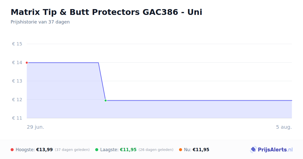Click the € 11 axis label
303x159 pixels.
(x=17, y=118)
